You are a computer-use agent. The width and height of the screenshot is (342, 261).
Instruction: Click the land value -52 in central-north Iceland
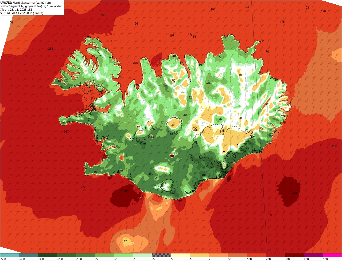coord(190,97)
